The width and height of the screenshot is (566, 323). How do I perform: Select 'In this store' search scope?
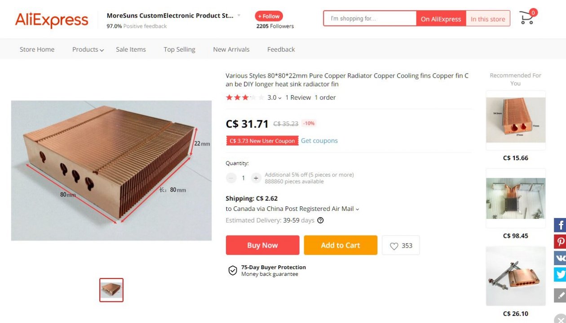488,19
